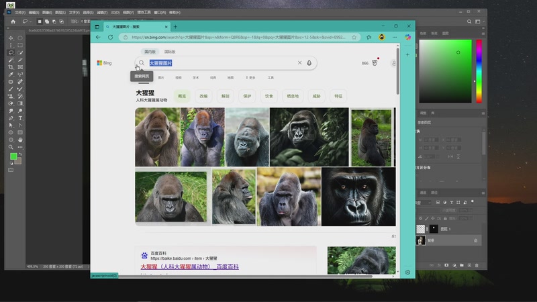Open the Photoshop 编辑 (Edit) menu
The height and width of the screenshot is (302, 537).
[34, 13]
